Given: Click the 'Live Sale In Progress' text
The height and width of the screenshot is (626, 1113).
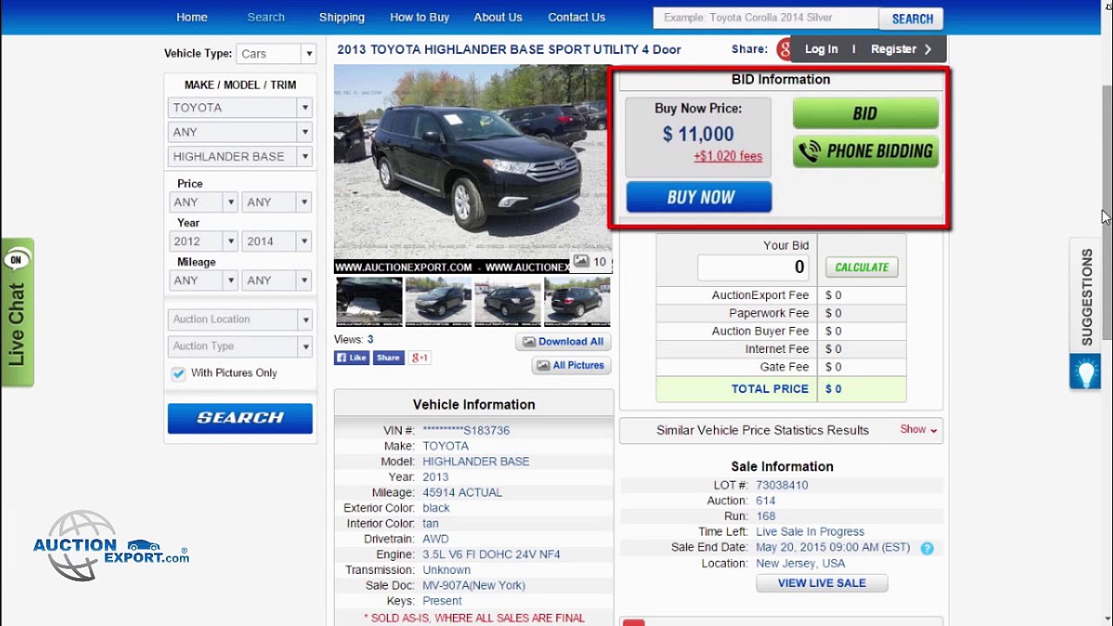Looking at the screenshot, I should tap(810, 532).
